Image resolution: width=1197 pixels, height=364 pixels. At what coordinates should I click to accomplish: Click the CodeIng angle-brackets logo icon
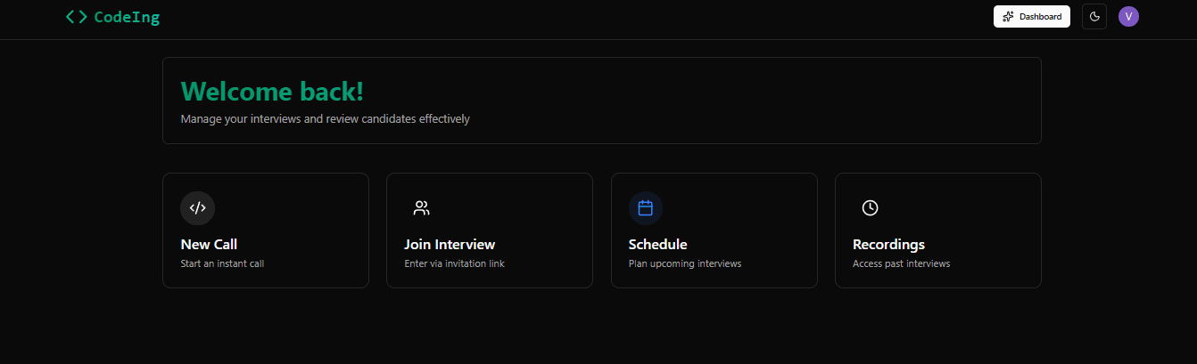[x=77, y=17]
